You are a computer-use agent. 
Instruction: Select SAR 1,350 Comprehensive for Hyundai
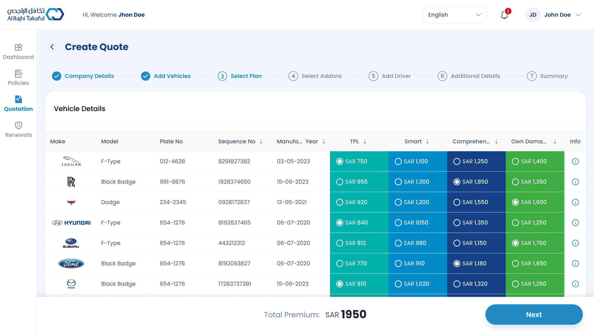point(457,223)
